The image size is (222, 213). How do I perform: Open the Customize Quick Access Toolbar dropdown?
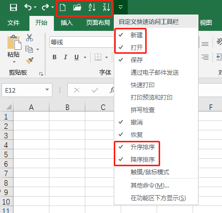click(121, 7)
